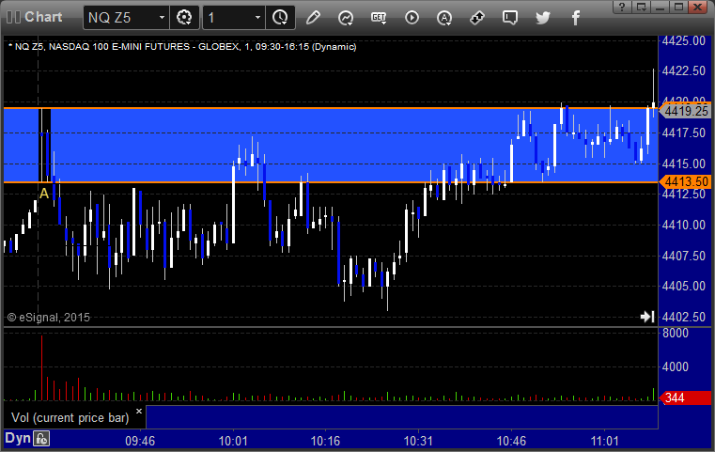Click the 4405.00 price axis label
The width and height of the screenshot is (715, 452).
684,286
